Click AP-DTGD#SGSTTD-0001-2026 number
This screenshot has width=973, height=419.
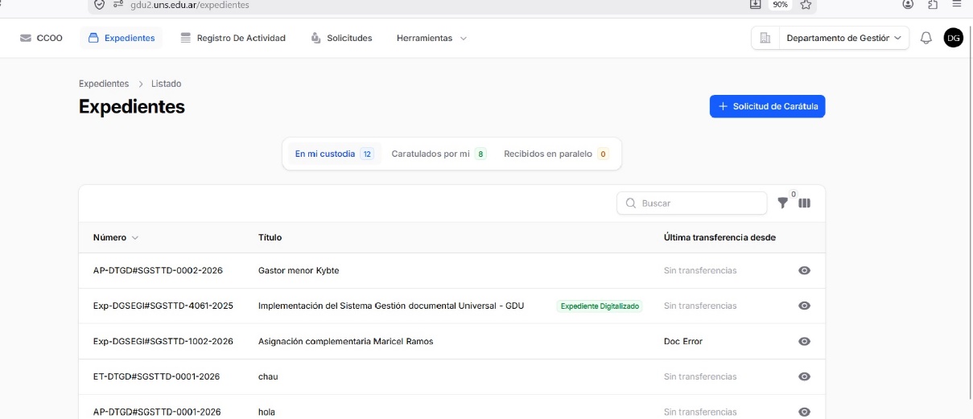point(157,413)
